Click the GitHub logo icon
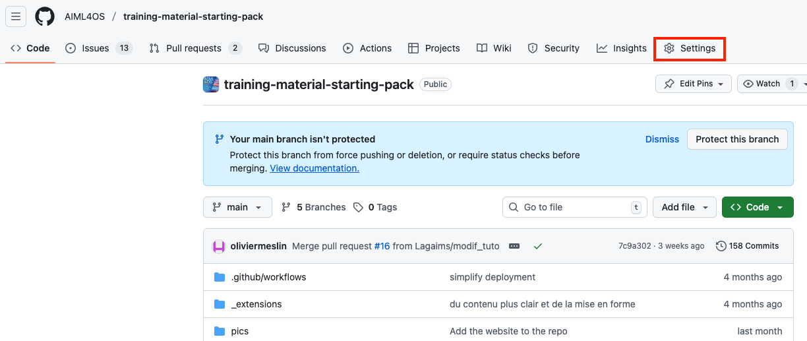 coord(45,16)
